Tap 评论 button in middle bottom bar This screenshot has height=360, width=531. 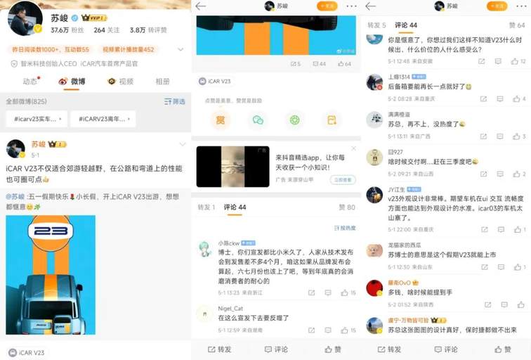pos(276,349)
